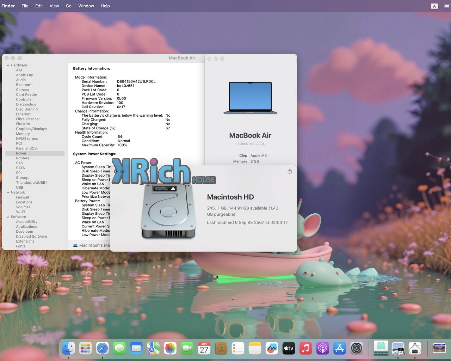This screenshot has height=361, width=451.
Task: Open the Preview app in Dock
Action: pos(398,349)
